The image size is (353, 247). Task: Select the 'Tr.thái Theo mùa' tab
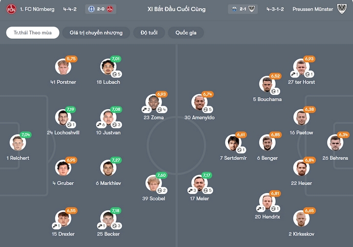(33, 33)
